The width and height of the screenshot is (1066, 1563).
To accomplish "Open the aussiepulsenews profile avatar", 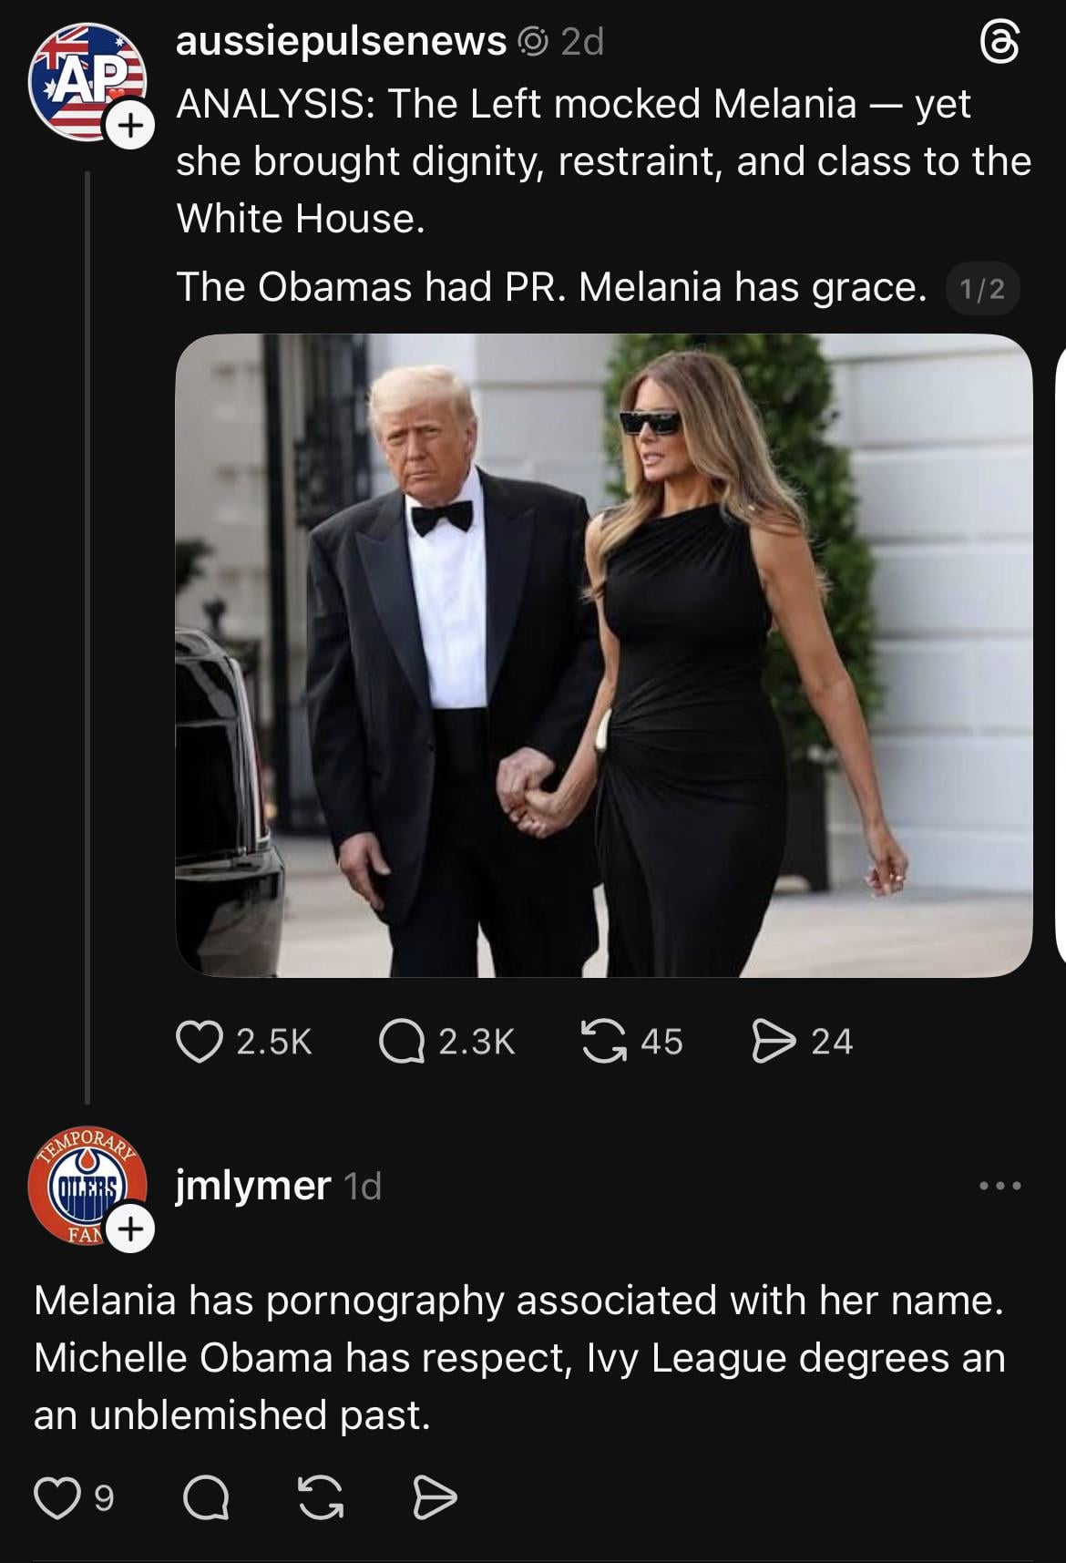I will click(85, 80).
